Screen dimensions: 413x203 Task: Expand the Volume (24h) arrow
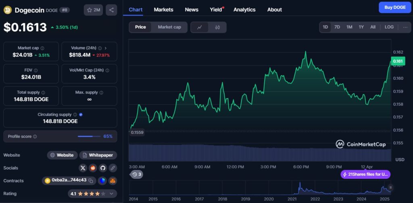(x=106, y=48)
